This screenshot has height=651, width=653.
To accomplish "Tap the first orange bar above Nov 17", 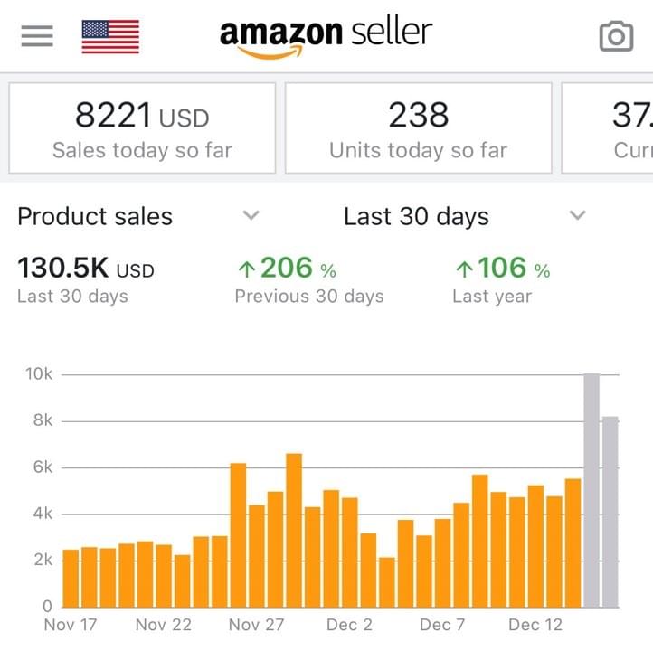I will tap(71, 577).
